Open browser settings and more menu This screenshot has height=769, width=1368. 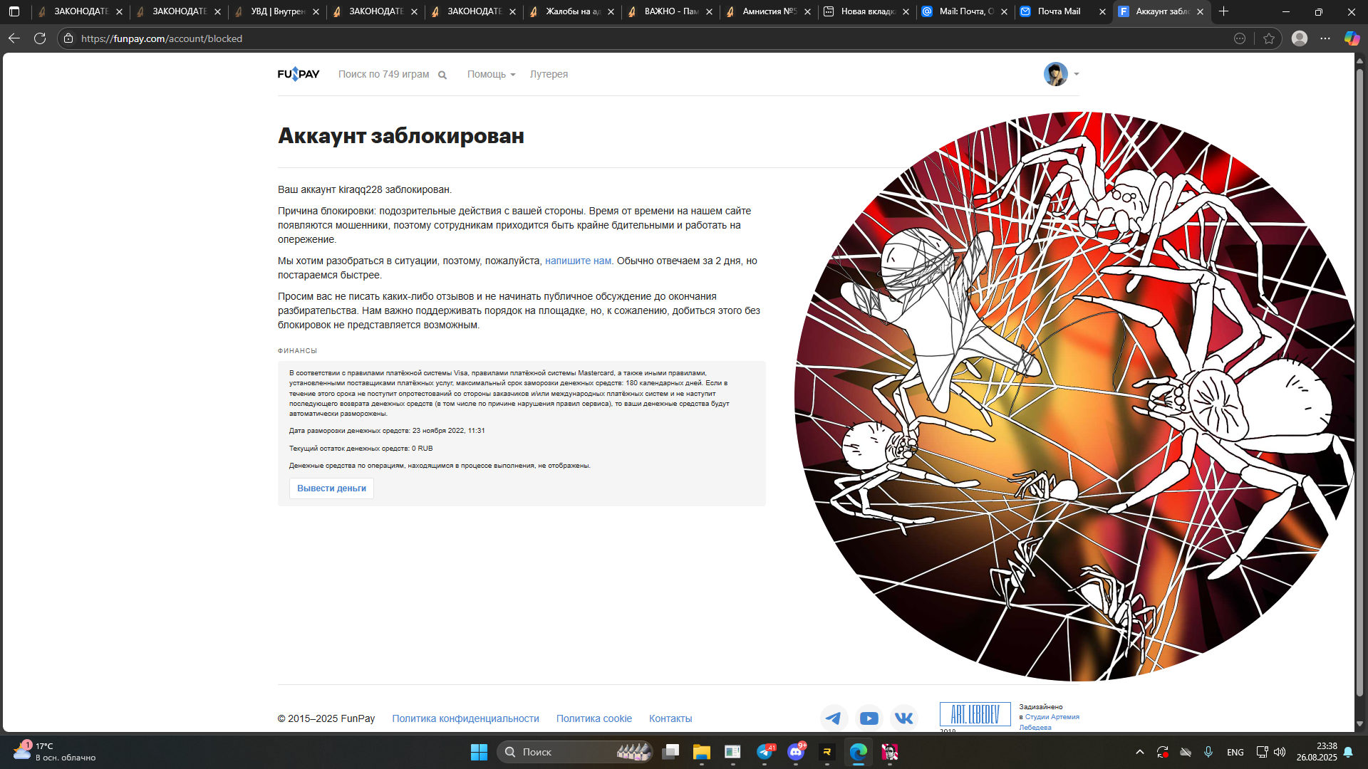(1325, 38)
